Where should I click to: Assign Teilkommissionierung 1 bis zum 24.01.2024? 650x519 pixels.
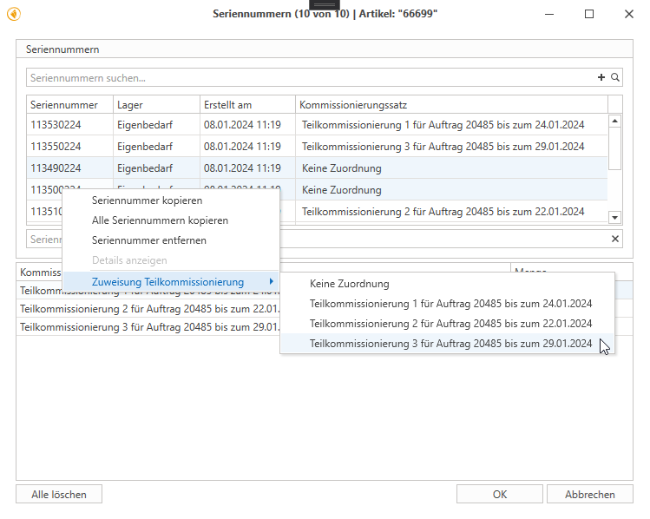click(450, 304)
